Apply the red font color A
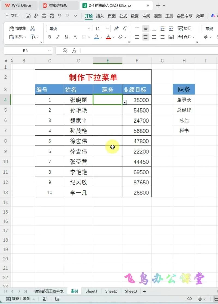This screenshot has height=304, width=218. pyautogui.click(x=108, y=37)
